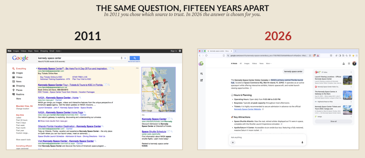Viewport: 365px width, 158px height.
Task: Click the Google logo in the 2011 page
Action: tap(20, 58)
